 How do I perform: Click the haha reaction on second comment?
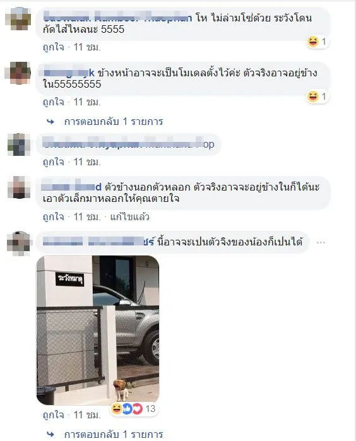pos(312,97)
